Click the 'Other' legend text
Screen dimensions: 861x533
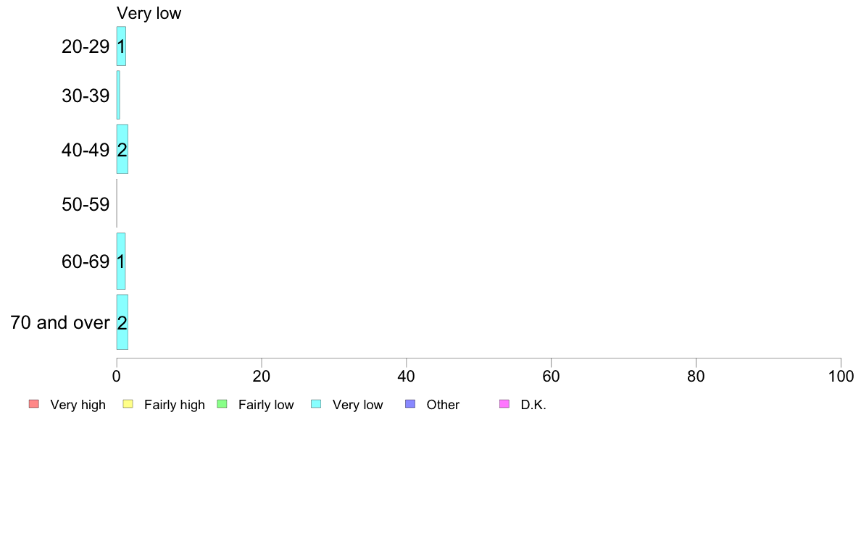point(443,405)
